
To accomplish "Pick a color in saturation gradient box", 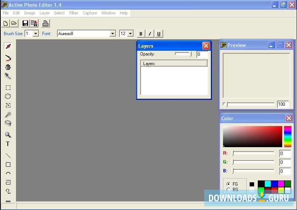I will click(253, 136).
